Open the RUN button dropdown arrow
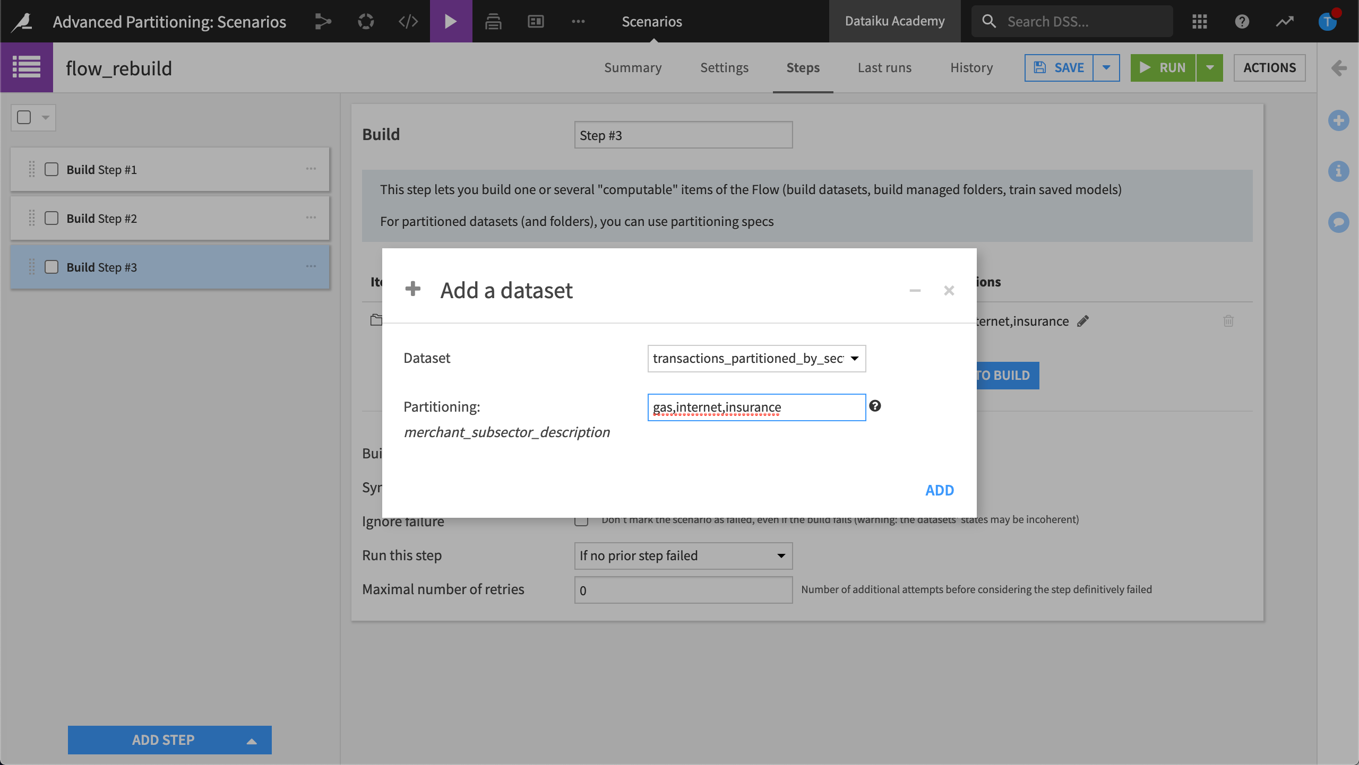The image size is (1359, 765). [x=1209, y=67]
